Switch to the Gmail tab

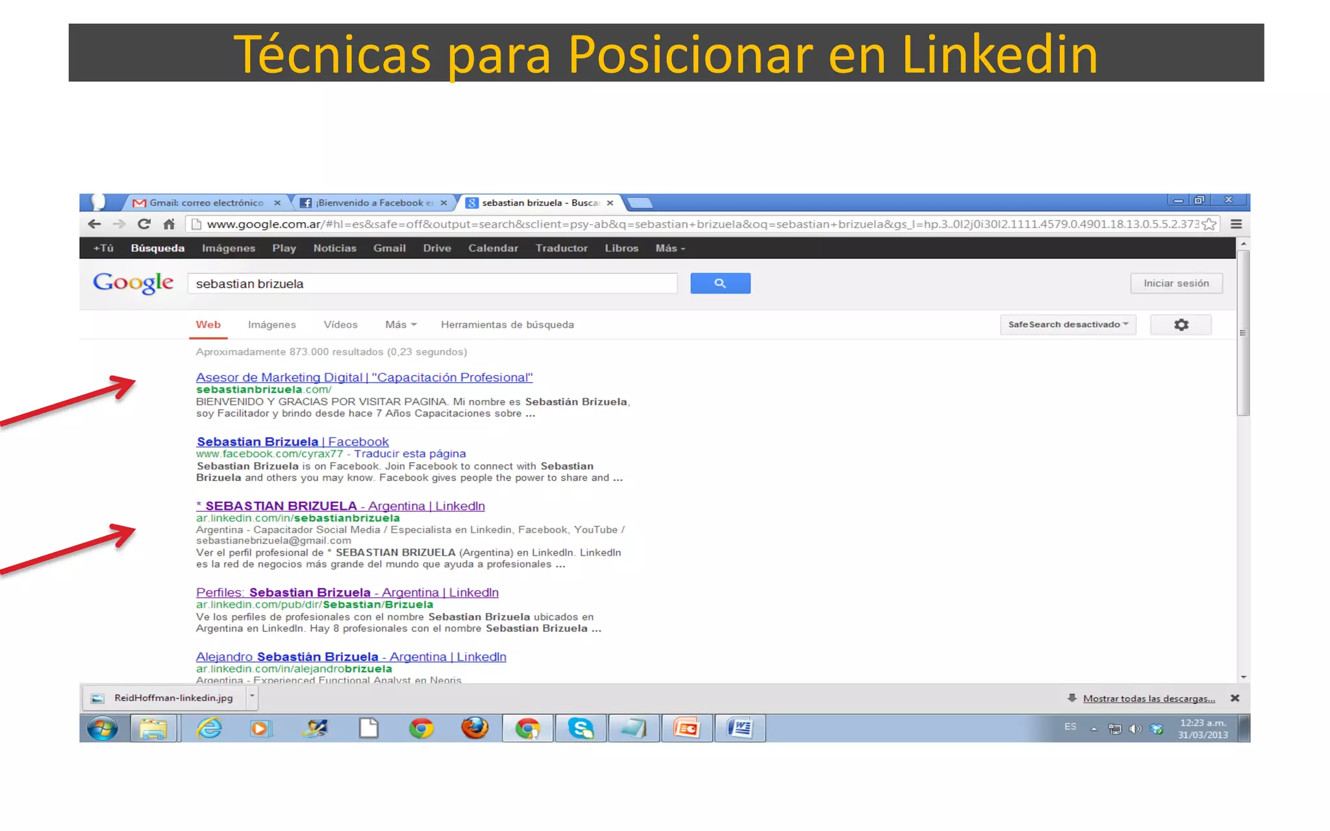(x=207, y=203)
